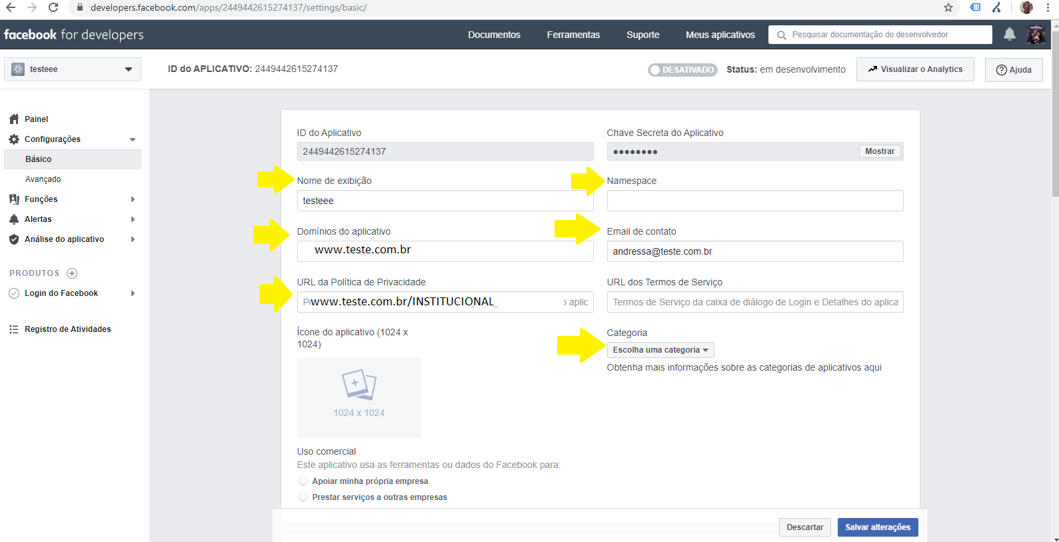1059x542 pixels.
Task: Click the facebook for developers logo
Action: 74,35
